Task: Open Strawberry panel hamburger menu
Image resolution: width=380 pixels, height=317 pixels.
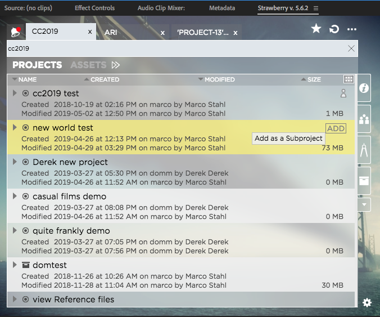Action: [x=315, y=8]
